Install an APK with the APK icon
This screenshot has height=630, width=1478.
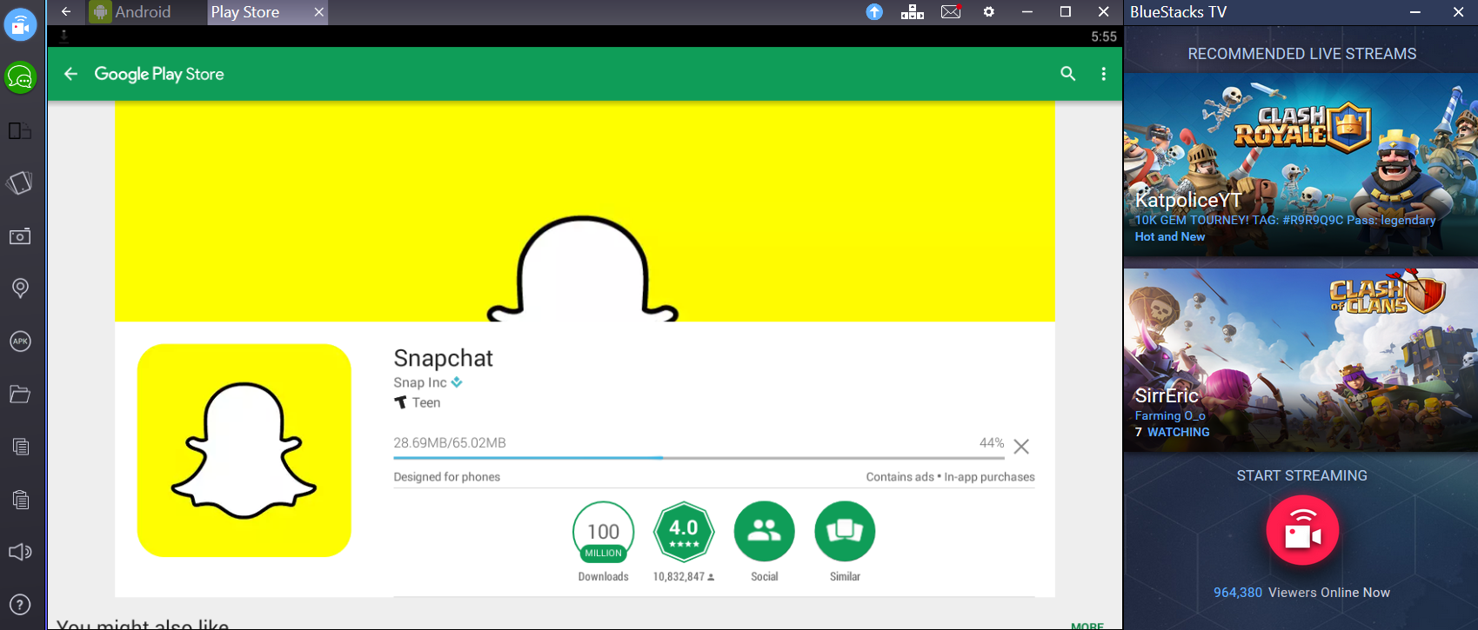point(20,342)
